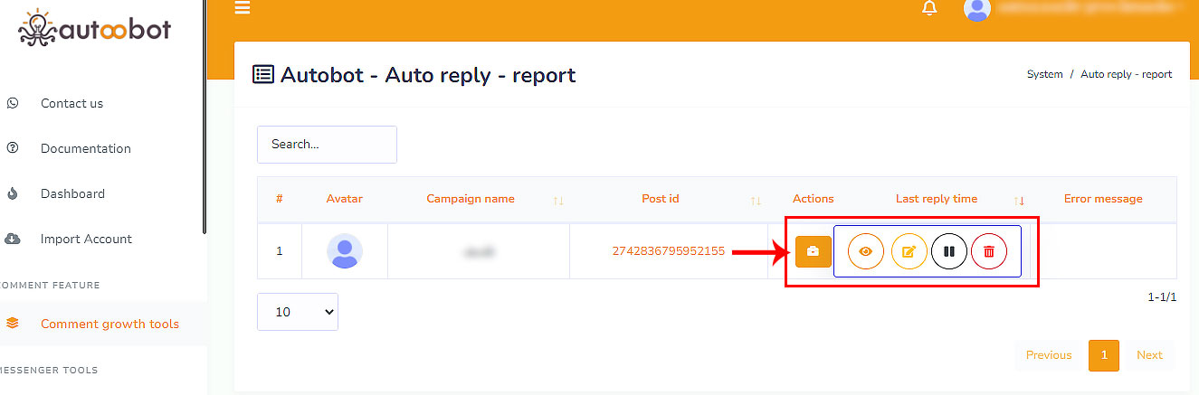Pause the auto reply campaign
Screen dimensions: 1199x395
pos(949,251)
